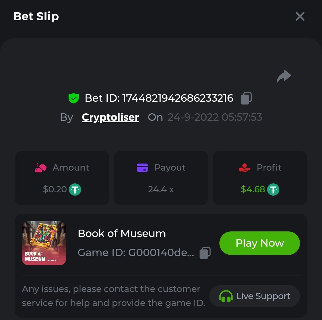Copy the Bet ID number
Screen dimensions: 322x320
[x=246, y=98]
